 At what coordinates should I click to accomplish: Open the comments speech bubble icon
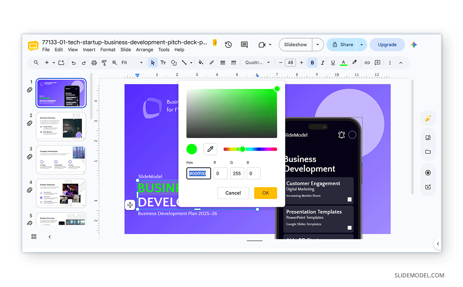tap(244, 45)
